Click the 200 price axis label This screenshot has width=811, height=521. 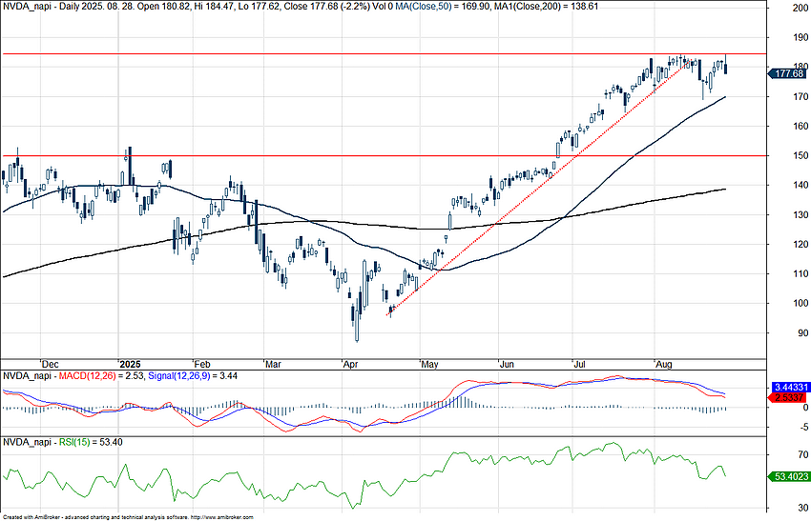(x=801, y=8)
